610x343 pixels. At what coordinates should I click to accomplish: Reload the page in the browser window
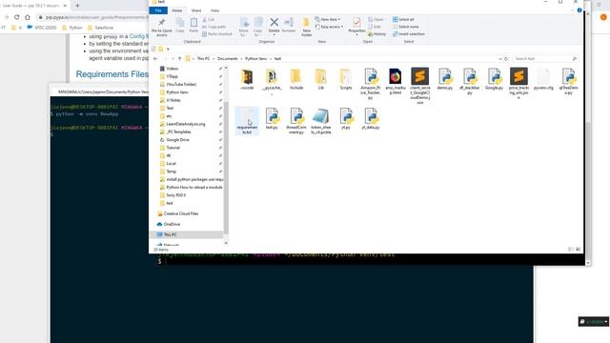pos(16,17)
